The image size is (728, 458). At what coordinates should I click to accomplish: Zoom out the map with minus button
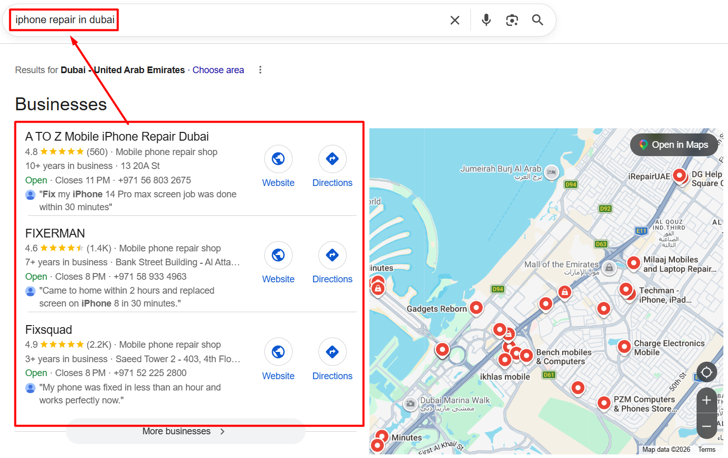click(706, 426)
